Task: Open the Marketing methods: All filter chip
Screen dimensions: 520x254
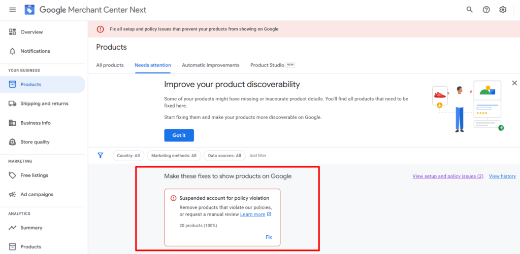Action: coord(174,156)
